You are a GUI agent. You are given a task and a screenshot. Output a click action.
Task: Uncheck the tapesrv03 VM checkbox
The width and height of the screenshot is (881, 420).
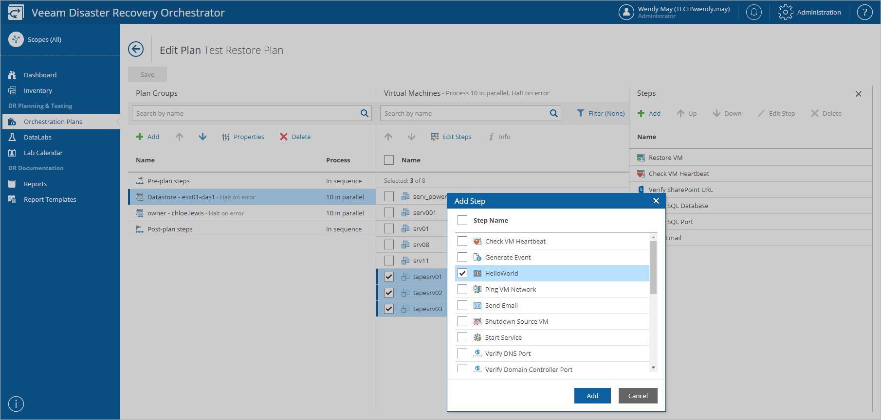(x=389, y=309)
